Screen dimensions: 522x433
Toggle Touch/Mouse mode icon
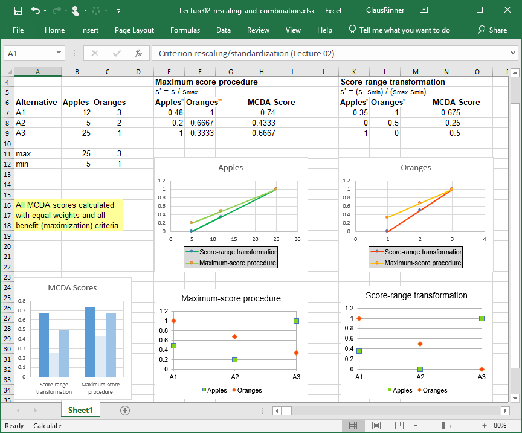coord(76,11)
